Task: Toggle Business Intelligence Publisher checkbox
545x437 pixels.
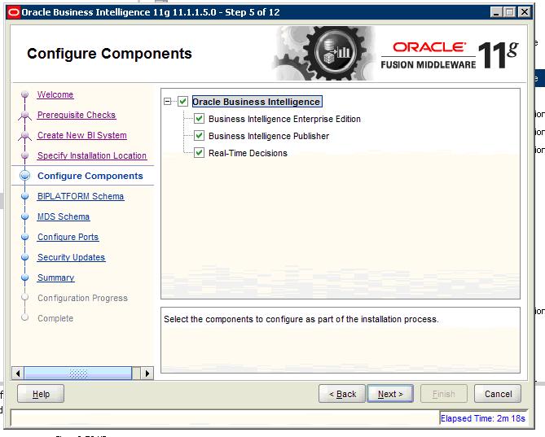Action: [x=199, y=136]
